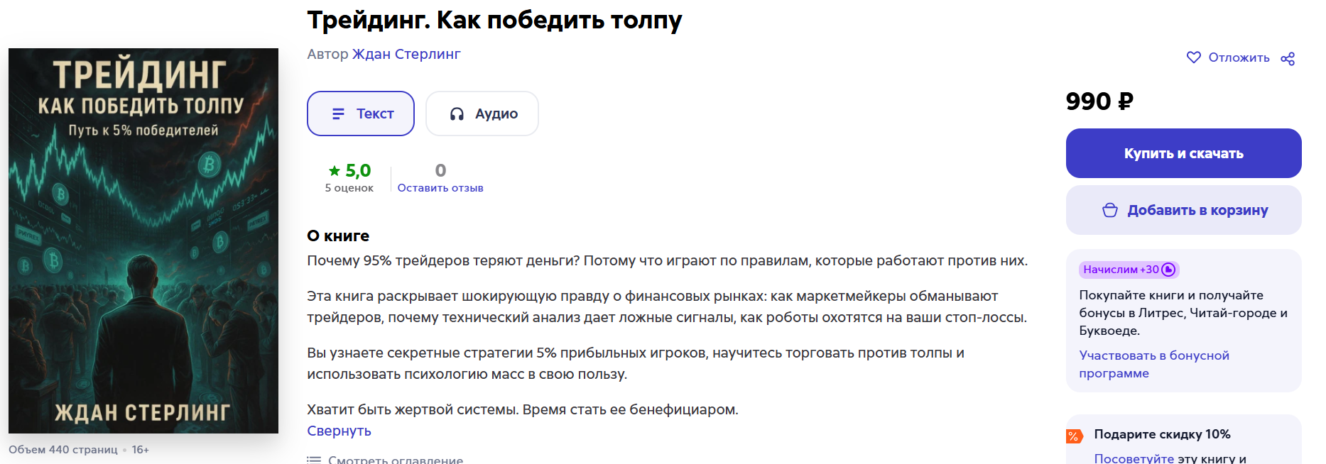Click the headphones icon for audio version
The image size is (1326, 464).
(457, 114)
